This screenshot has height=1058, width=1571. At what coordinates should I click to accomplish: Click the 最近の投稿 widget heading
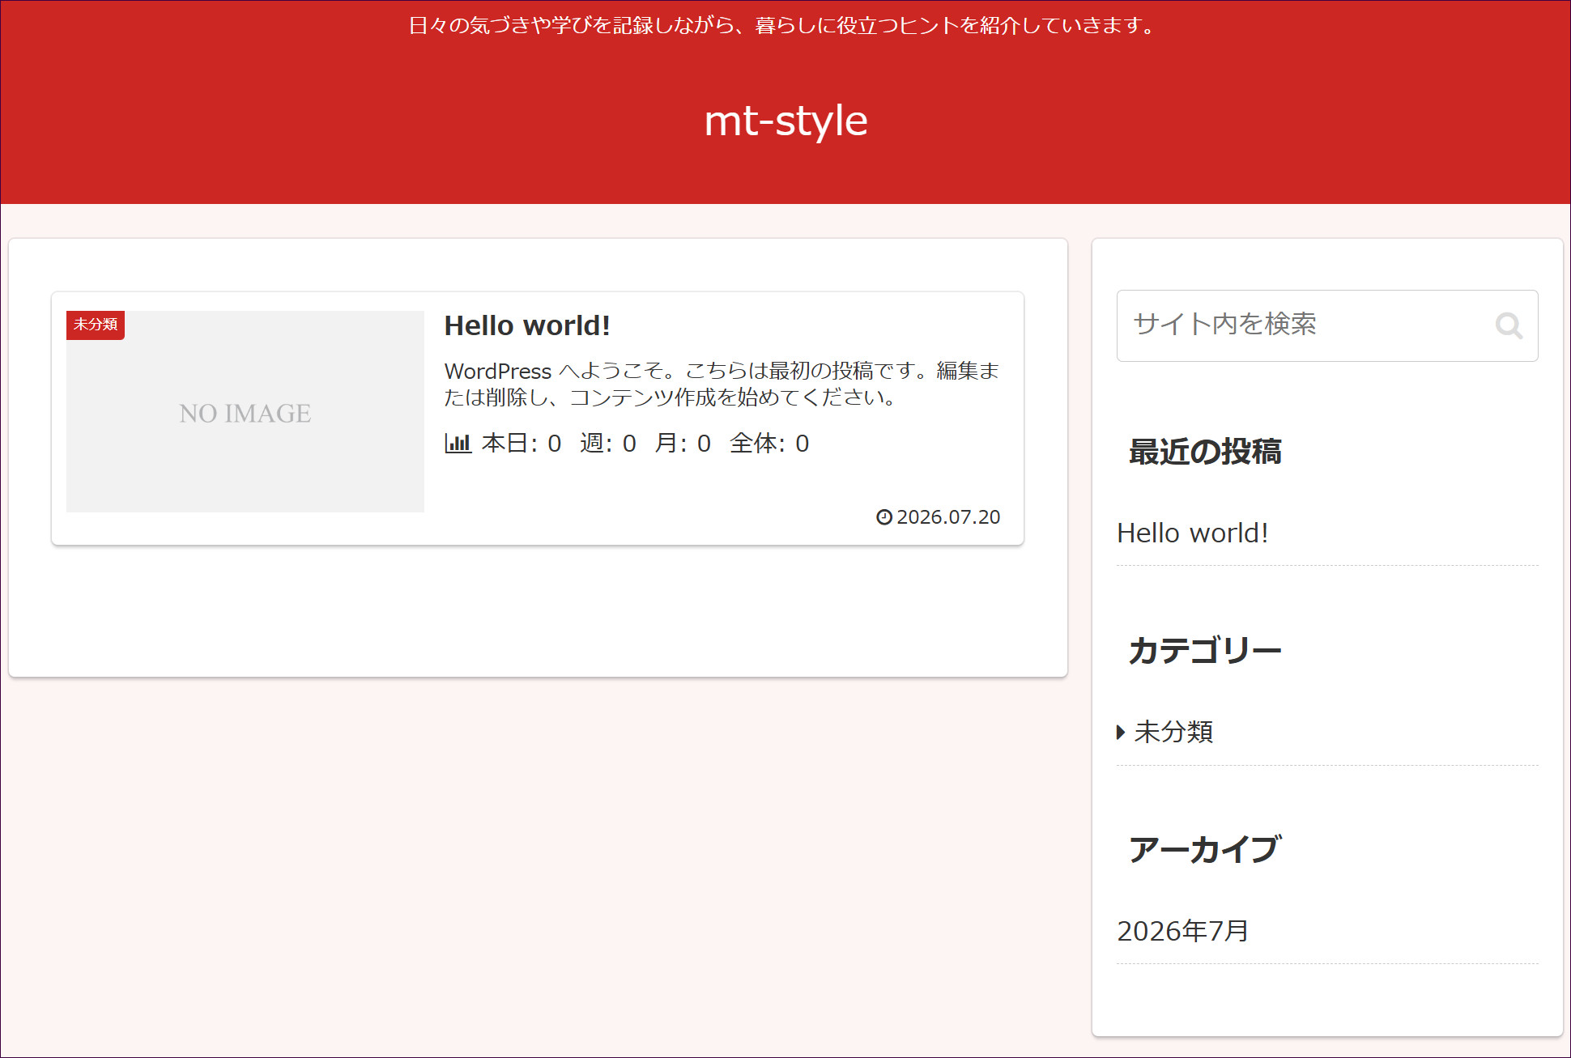(x=1205, y=452)
